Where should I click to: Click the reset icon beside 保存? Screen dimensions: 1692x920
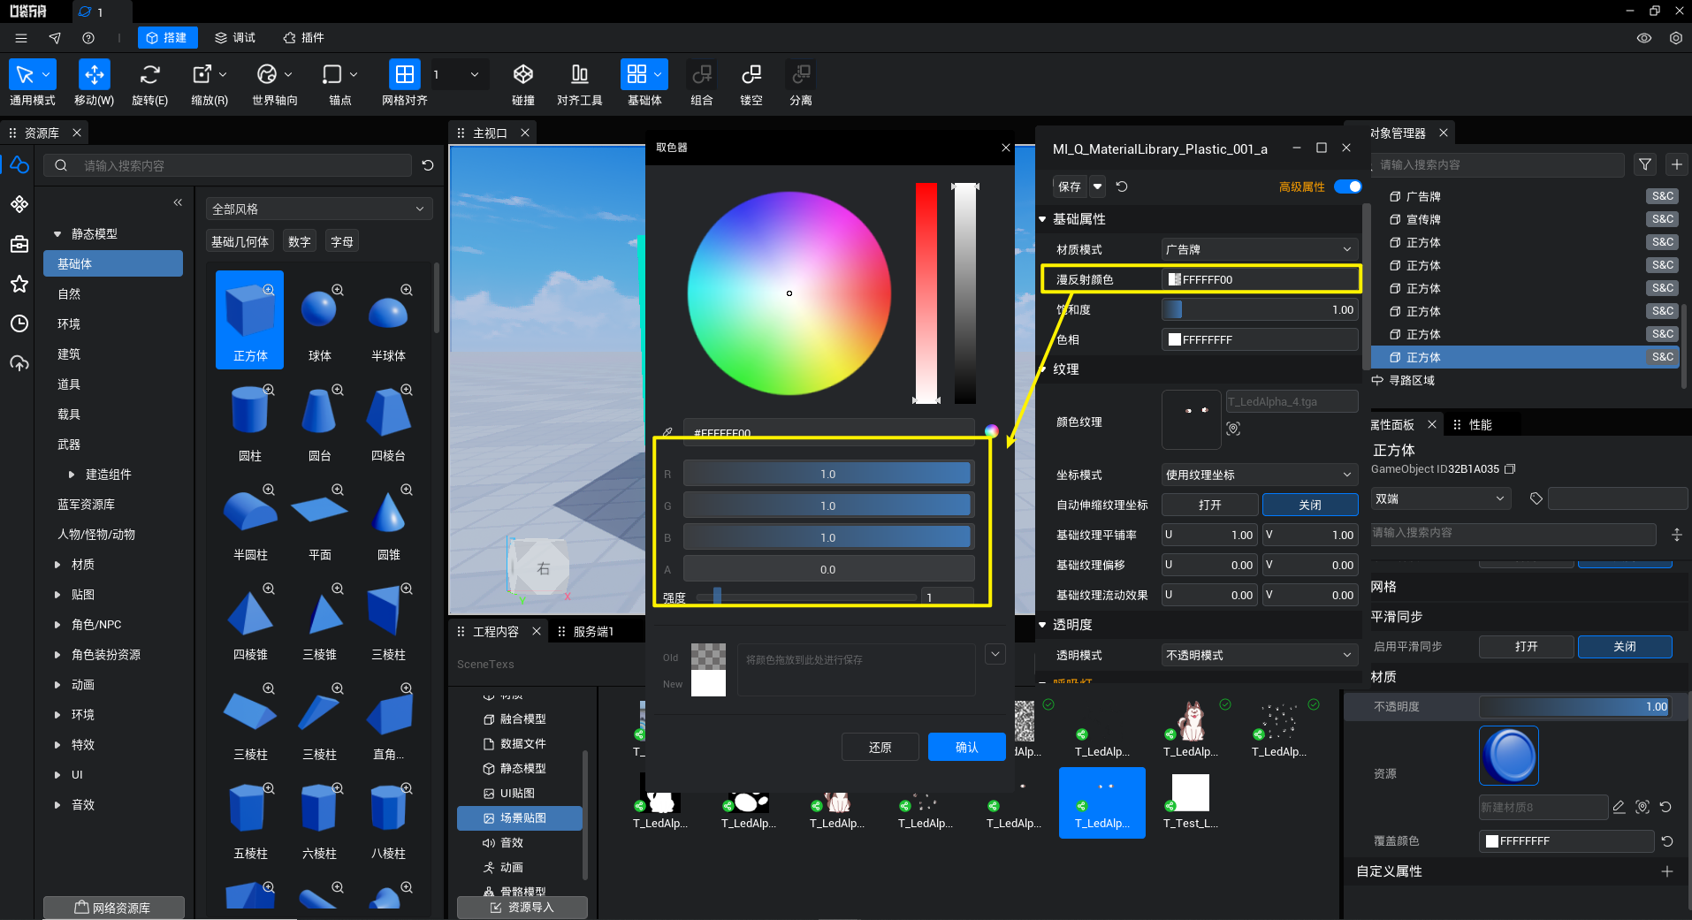[1122, 186]
